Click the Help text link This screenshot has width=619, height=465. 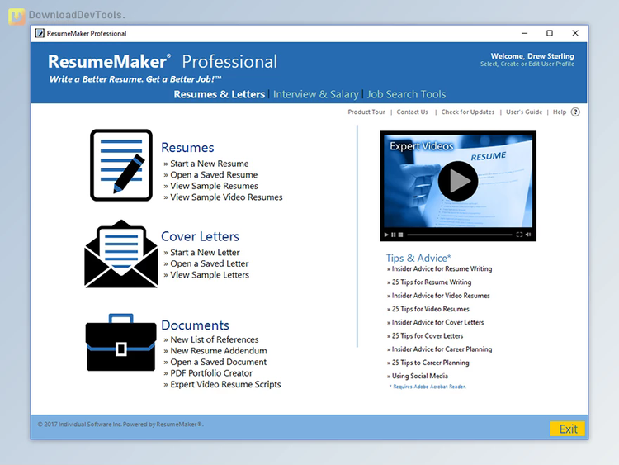[x=560, y=112]
